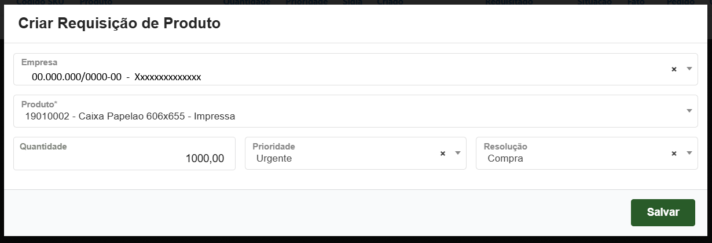The height and width of the screenshot is (243, 712).
Task: Click the dialog title Criar Requisição de Produto
Action: click(119, 24)
